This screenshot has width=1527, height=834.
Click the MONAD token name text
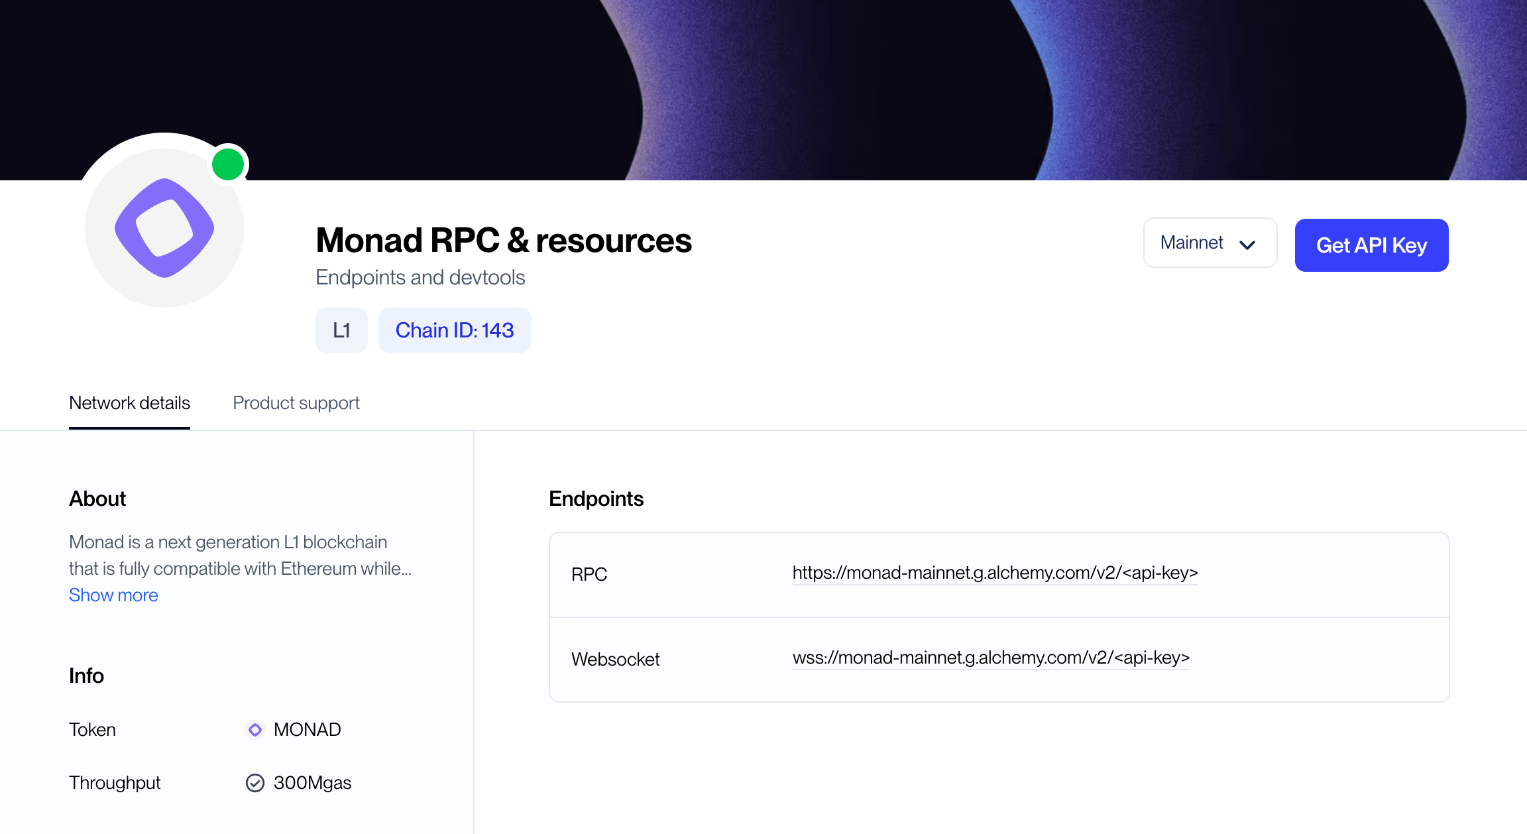point(306,730)
